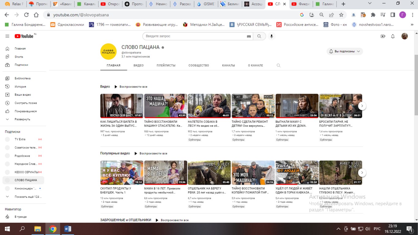
Task: Open Родобожие subscription channel
Action: coord(23,156)
